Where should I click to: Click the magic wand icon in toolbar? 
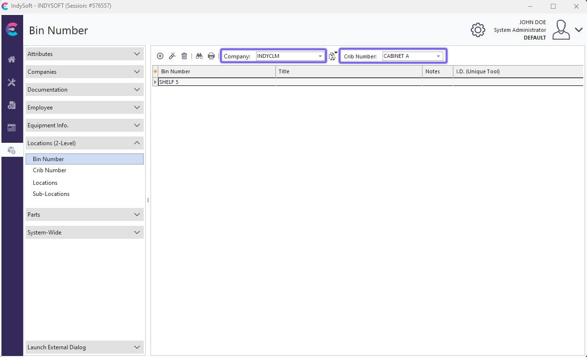[172, 56]
